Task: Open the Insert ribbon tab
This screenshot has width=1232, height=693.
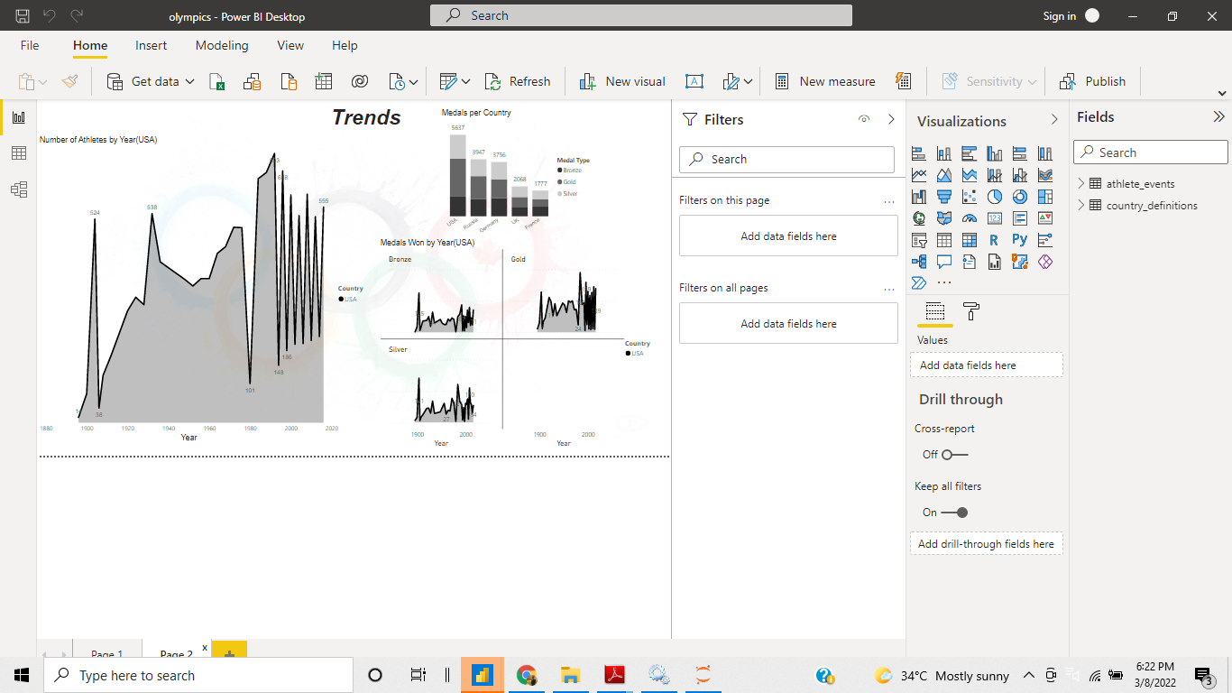Action: (151, 45)
